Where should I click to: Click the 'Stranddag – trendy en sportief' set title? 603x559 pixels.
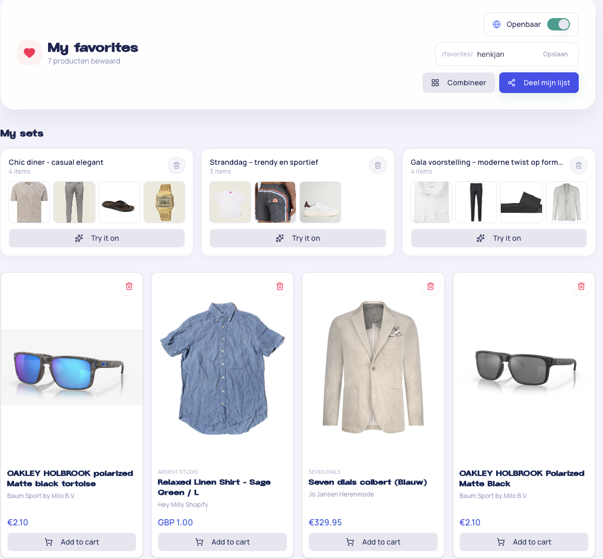click(264, 162)
